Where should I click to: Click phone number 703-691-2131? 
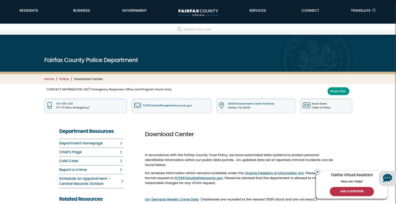coord(64,104)
